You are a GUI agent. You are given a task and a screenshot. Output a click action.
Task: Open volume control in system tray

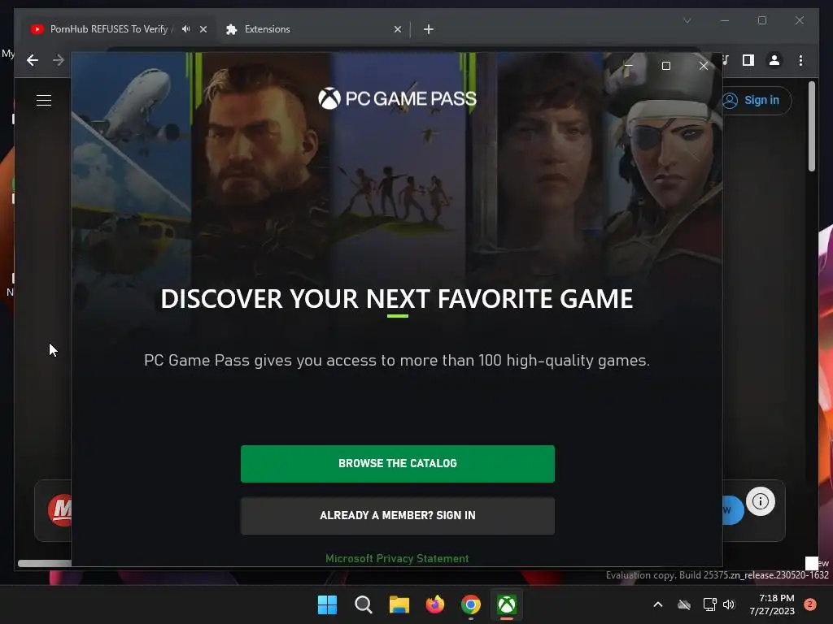pos(729,604)
